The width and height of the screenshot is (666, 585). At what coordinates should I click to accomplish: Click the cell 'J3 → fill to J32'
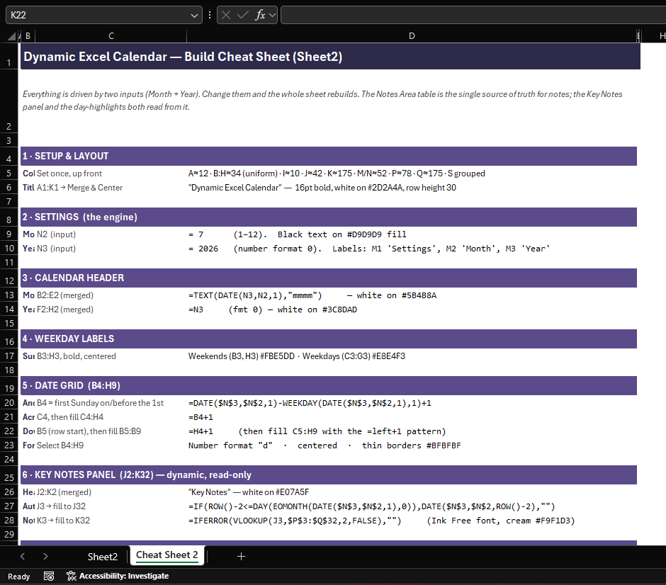click(x=111, y=506)
